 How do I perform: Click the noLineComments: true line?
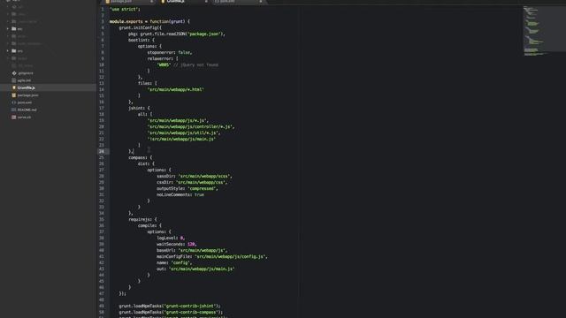click(180, 194)
